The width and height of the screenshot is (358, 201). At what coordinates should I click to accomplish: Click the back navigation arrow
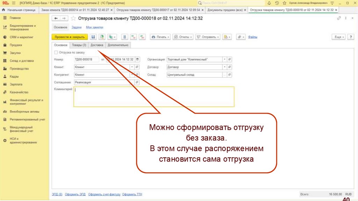click(x=56, y=18)
